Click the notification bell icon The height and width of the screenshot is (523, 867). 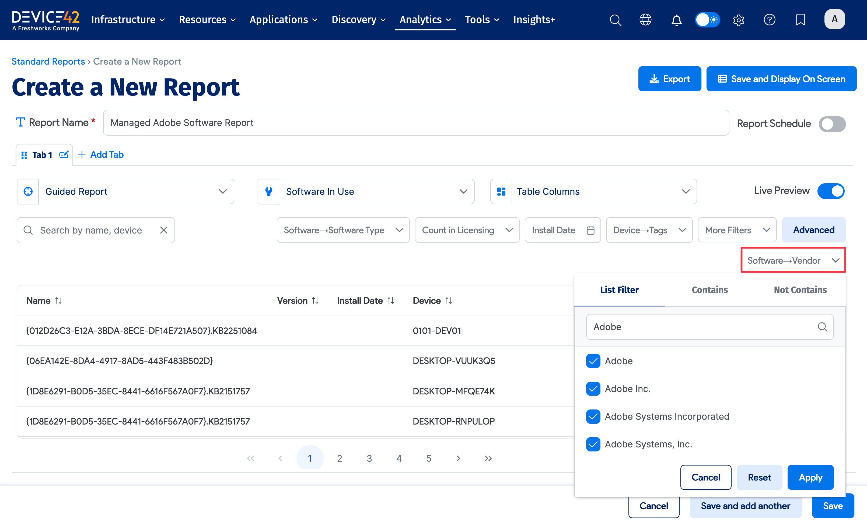[676, 20]
